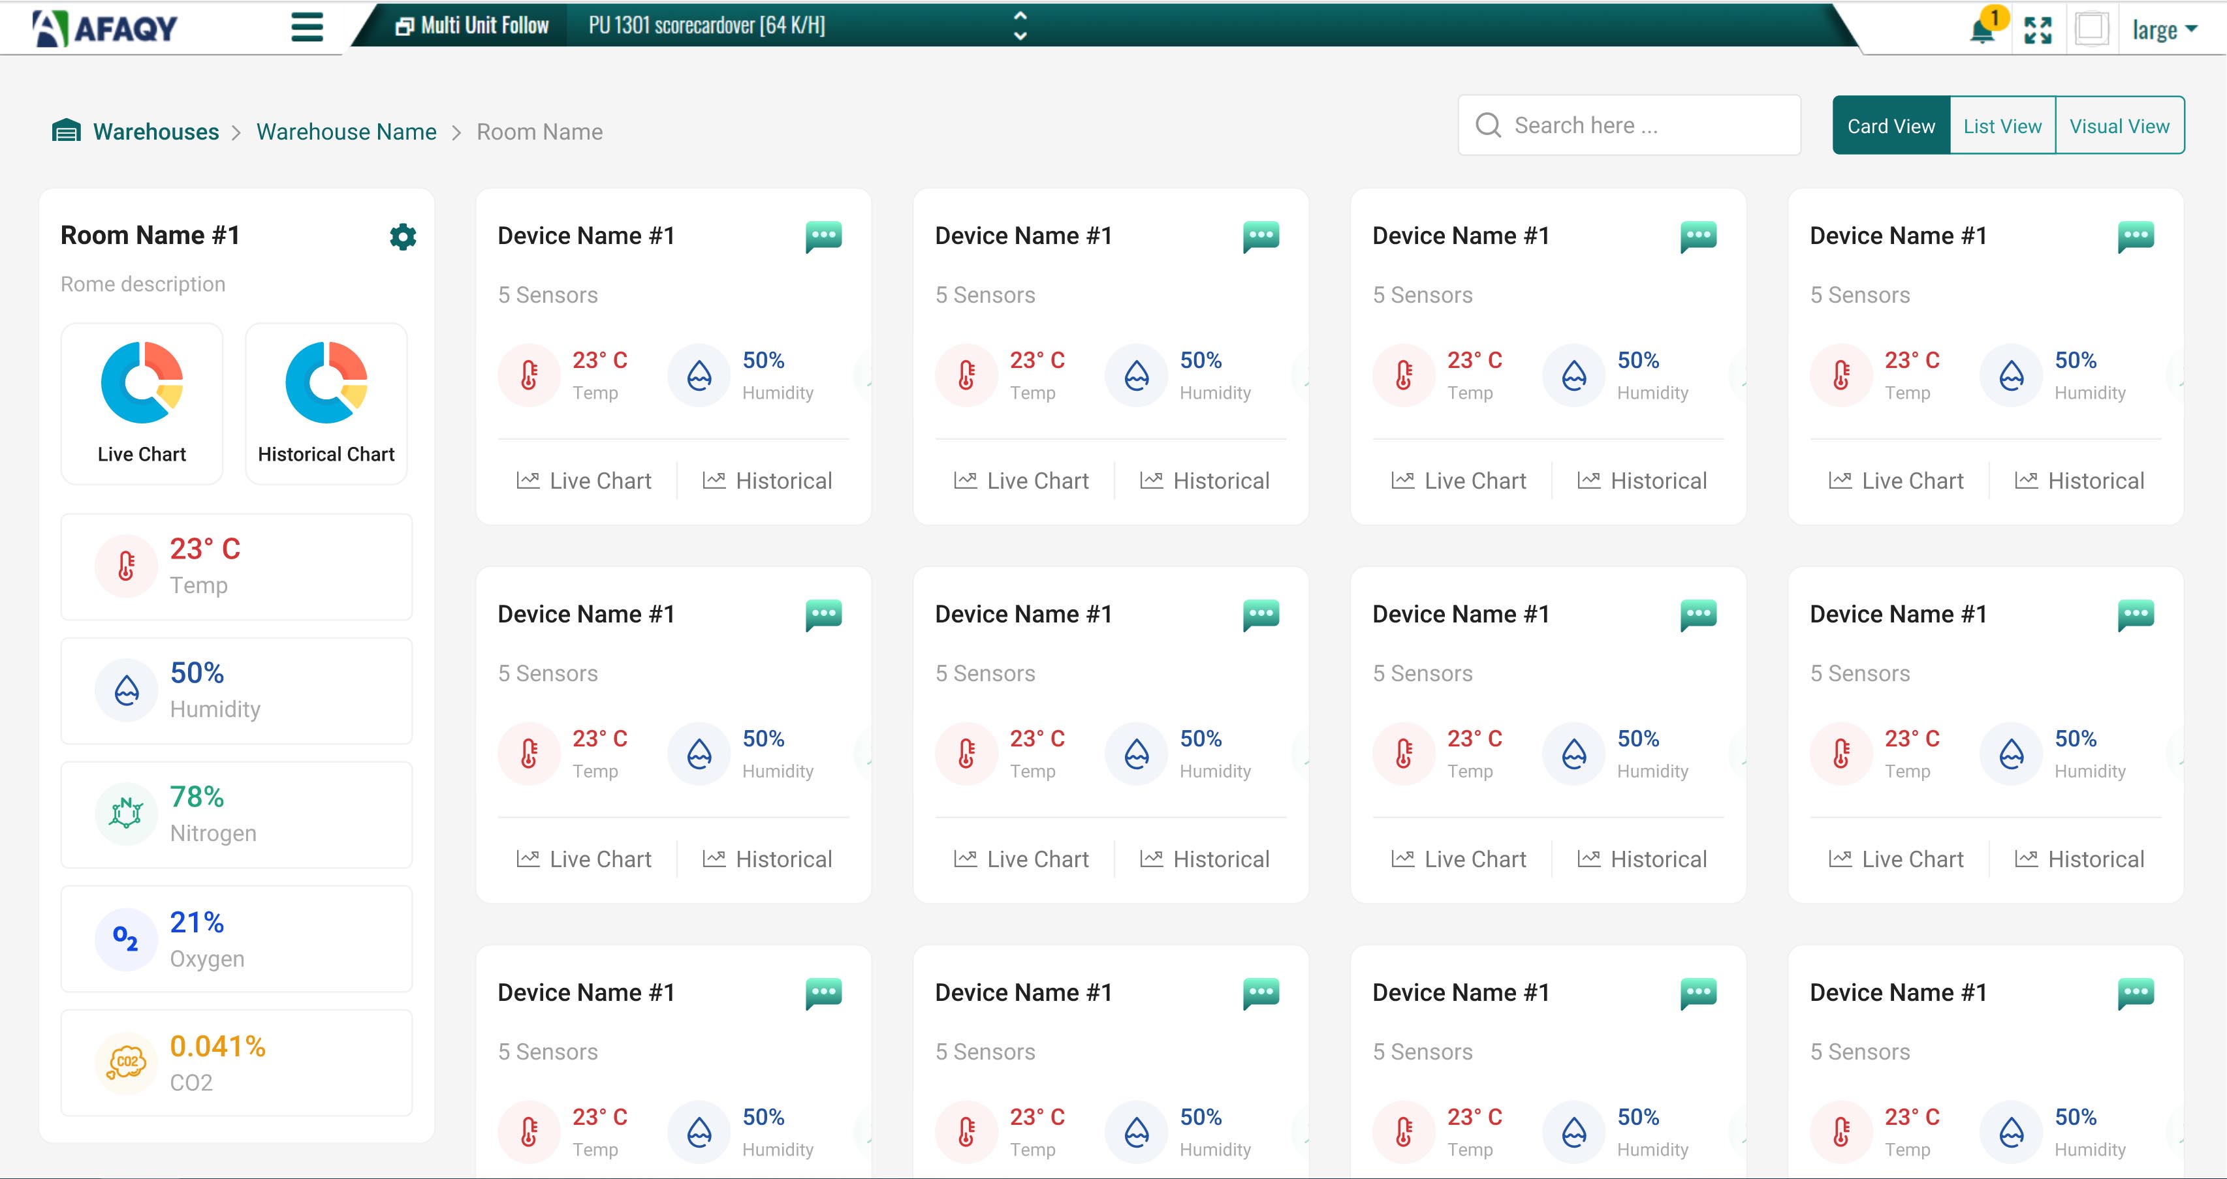2227x1179 pixels.
Task: Toggle fullscreen with the expand arrows icon
Action: [2038, 30]
